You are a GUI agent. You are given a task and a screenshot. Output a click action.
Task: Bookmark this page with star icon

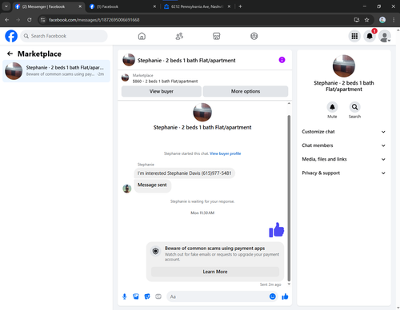[x=367, y=20]
